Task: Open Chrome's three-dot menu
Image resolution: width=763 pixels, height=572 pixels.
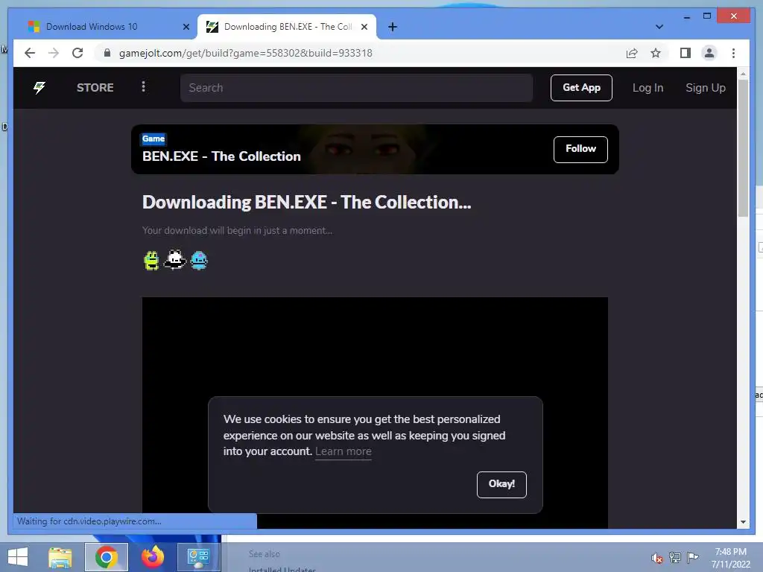Action: coord(733,53)
